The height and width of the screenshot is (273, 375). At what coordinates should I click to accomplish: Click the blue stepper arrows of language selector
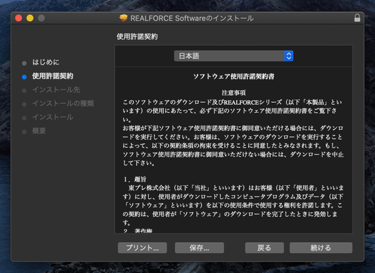[289, 56]
